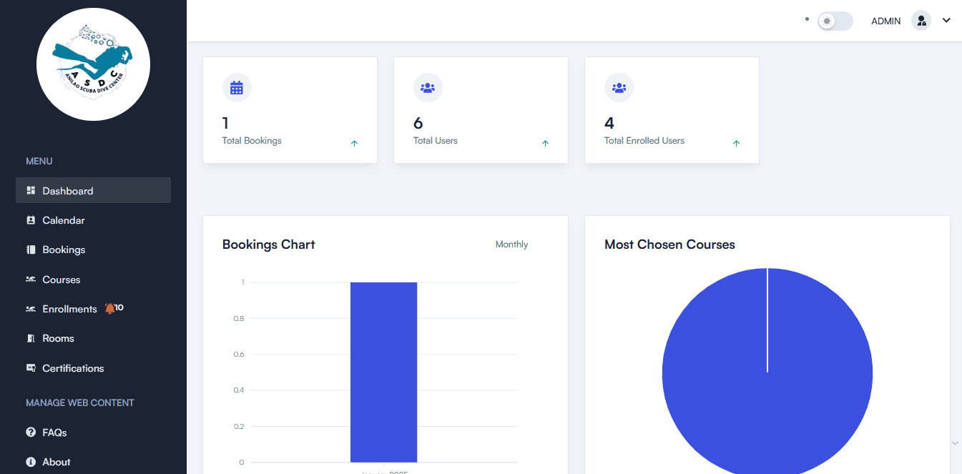
Task: Open the Monthly chart period selector
Action: coord(511,245)
